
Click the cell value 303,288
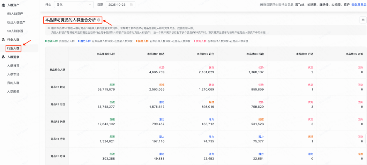pos(108,159)
